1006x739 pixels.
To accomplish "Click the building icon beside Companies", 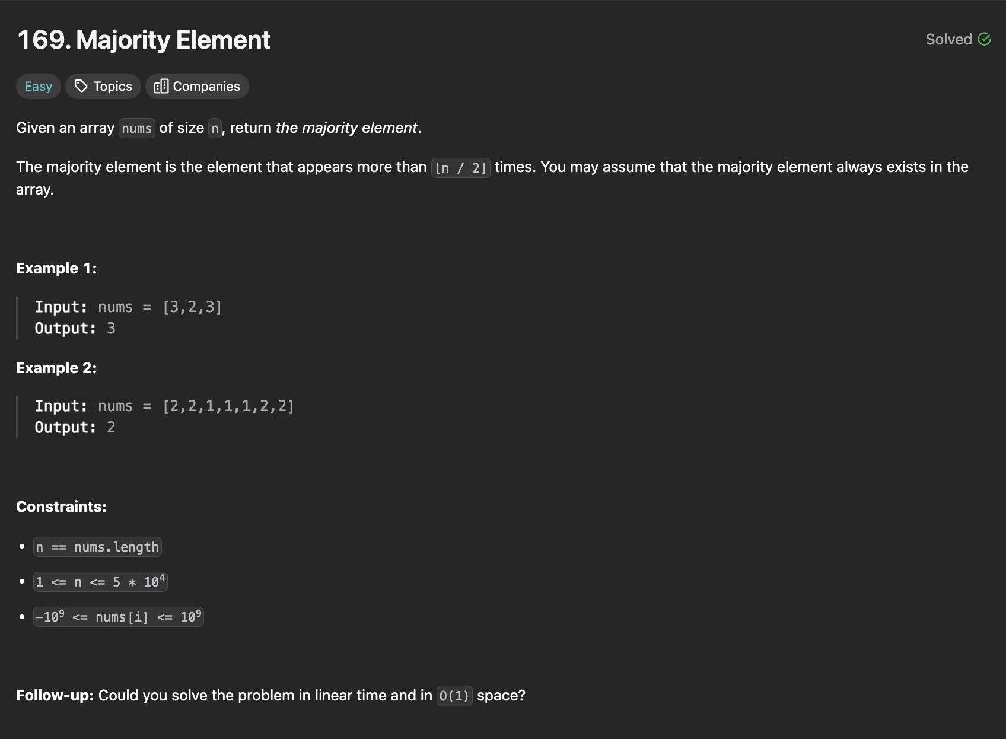I will 161,86.
